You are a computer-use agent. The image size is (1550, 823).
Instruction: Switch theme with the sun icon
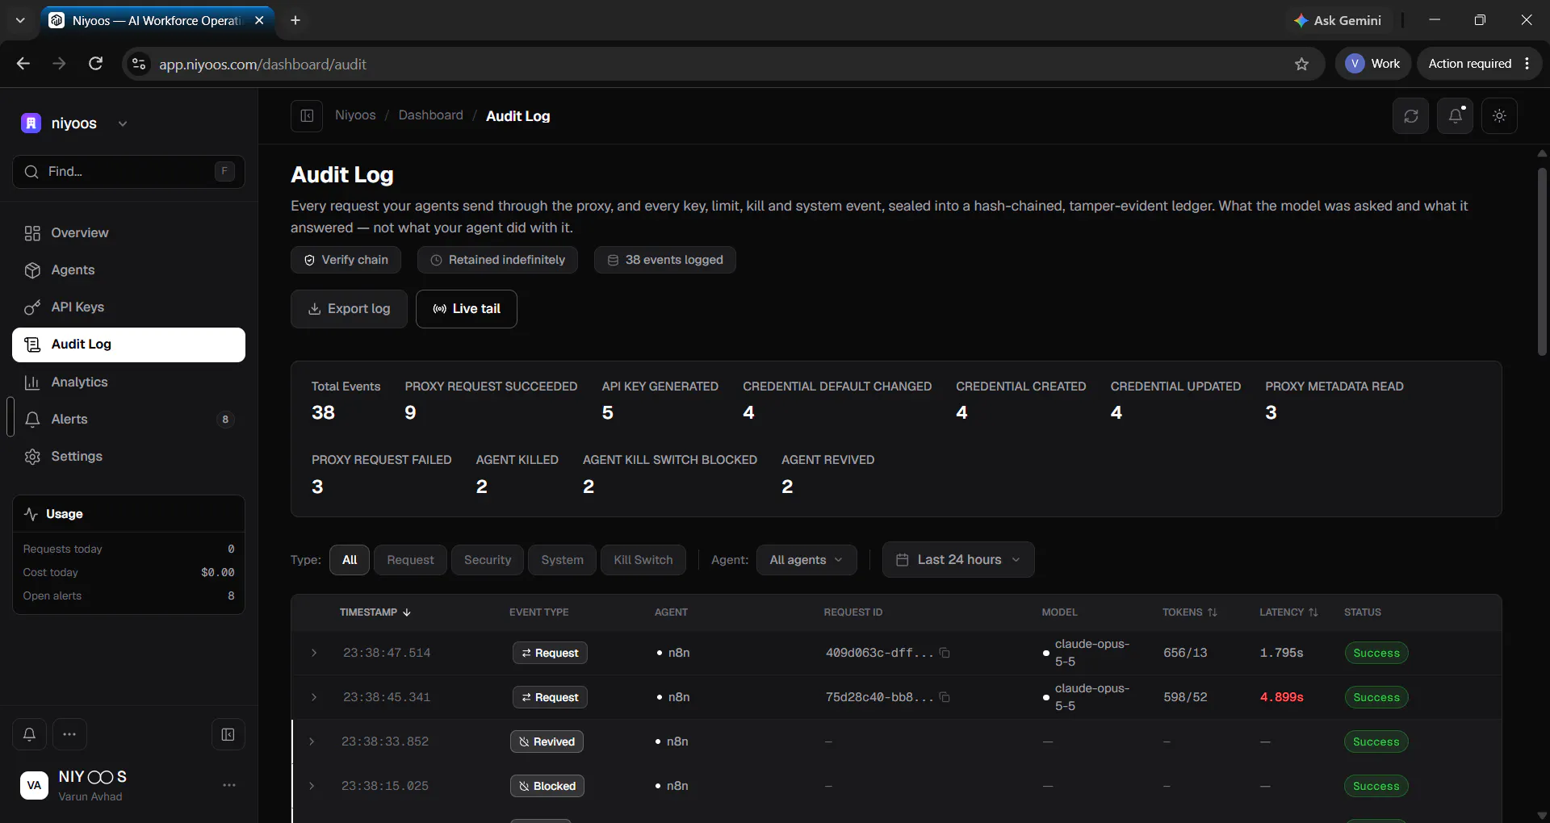(x=1499, y=116)
